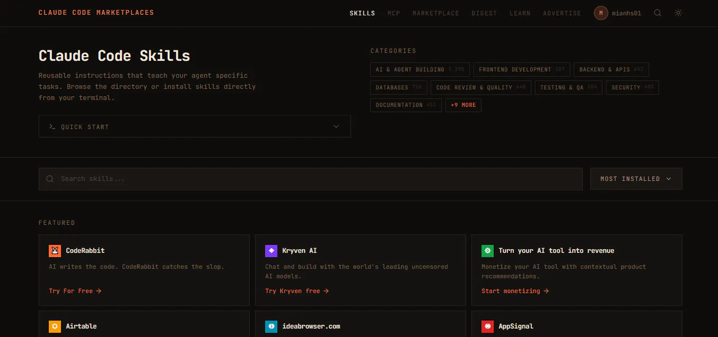Click the magnifier icon in skills search

pos(50,179)
